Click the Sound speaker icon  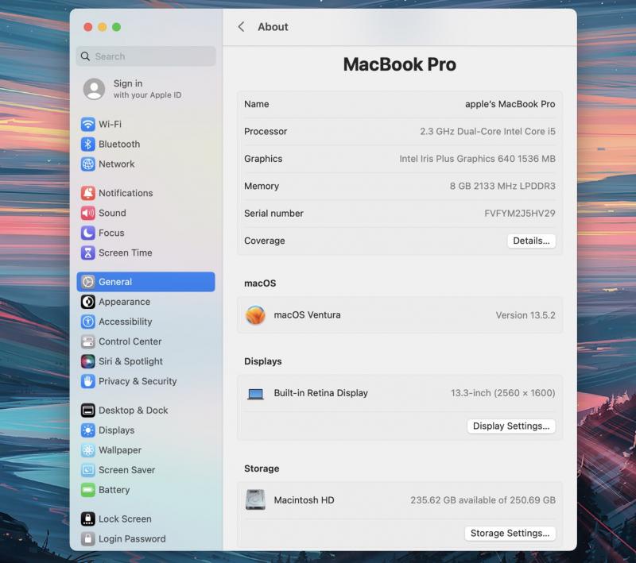[88, 213]
